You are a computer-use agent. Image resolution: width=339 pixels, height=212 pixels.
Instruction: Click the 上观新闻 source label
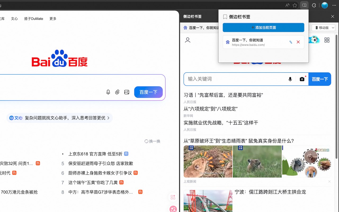click(190, 182)
